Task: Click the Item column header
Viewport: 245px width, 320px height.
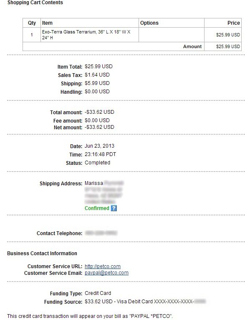Action: pos(47,23)
